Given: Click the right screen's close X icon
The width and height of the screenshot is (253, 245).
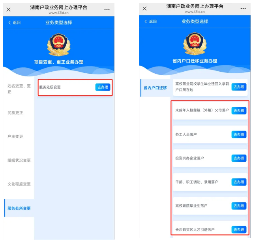Looking at the screenshot, I should pyautogui.click(x=144, y=9).
